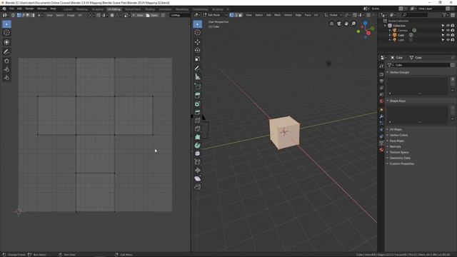This screenshot has width=457, height=257.
Task: Select the Move tool in 3D viewport
Action: pos(197,42)
